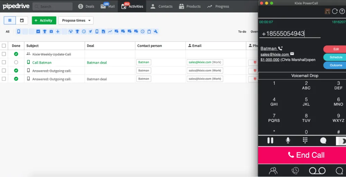
Task: Open Kixie help question mark icon
Action: point(342,11)
